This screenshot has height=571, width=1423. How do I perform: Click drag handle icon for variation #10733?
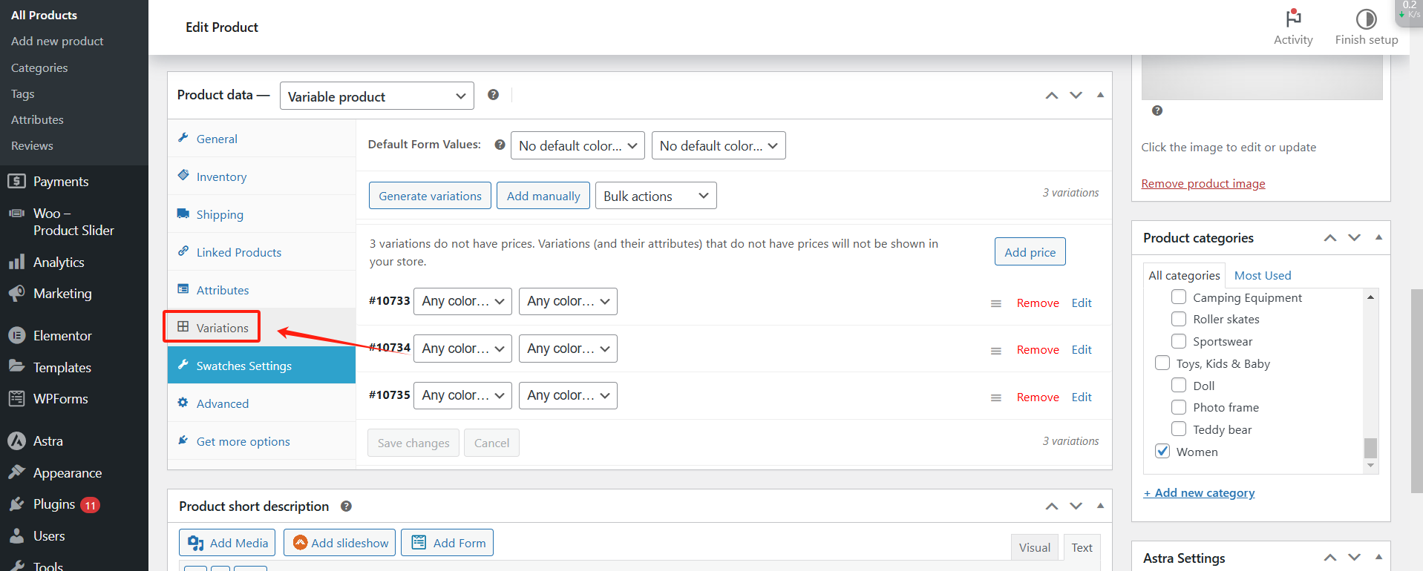coord(995,303)
